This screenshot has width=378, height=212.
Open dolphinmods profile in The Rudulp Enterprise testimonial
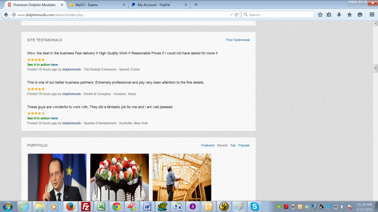72,69
